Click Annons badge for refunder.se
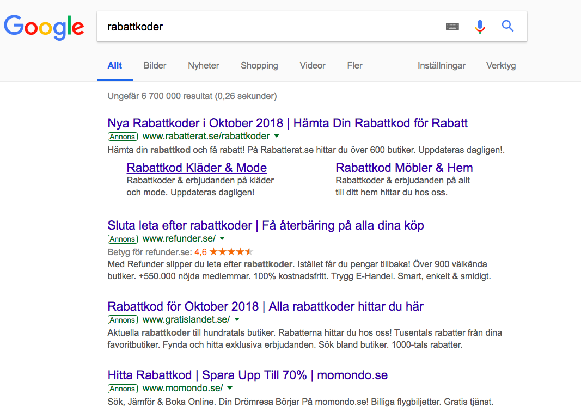The width and height of the screenshot is (581, 413). coord(123,239)
